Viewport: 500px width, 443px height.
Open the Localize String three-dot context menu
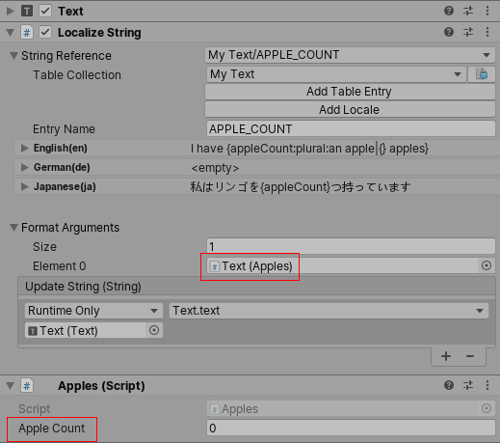click(487, 32)
